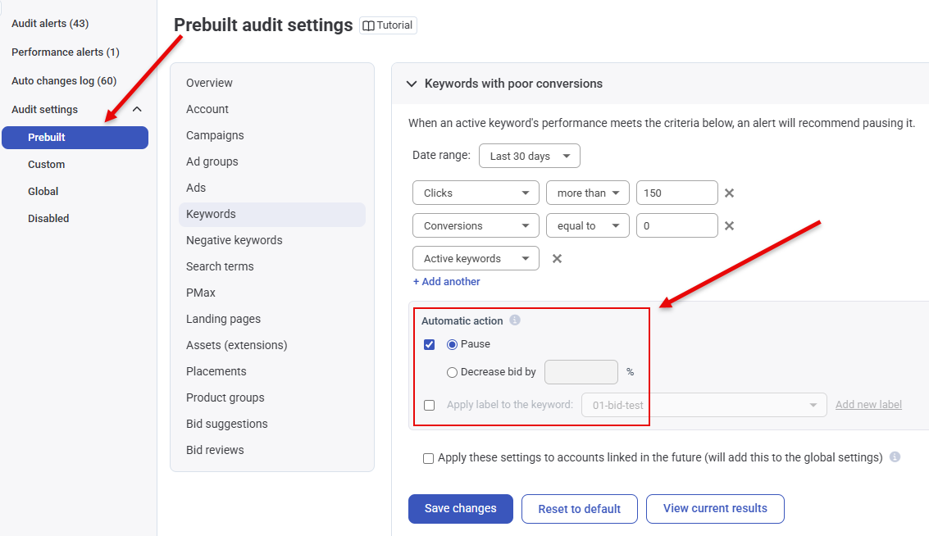Delete the Conversions criteria row
The height and width of the screenshot is (536, 929).
[729, 225]
